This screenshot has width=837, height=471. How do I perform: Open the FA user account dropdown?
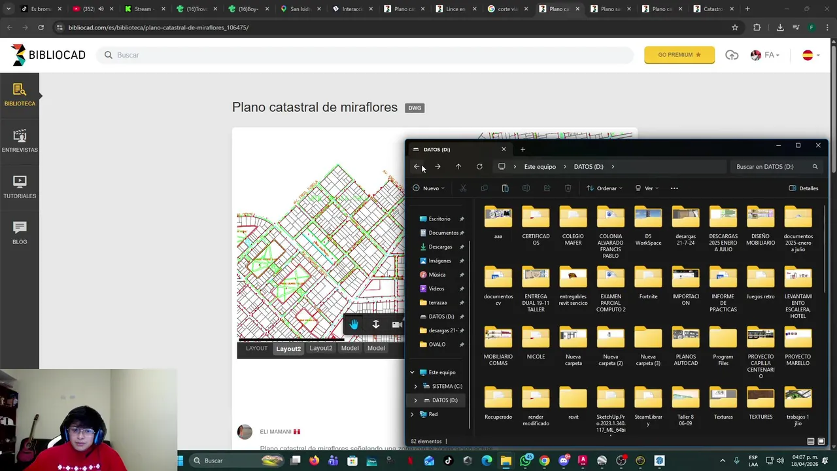tap(766, 55)
